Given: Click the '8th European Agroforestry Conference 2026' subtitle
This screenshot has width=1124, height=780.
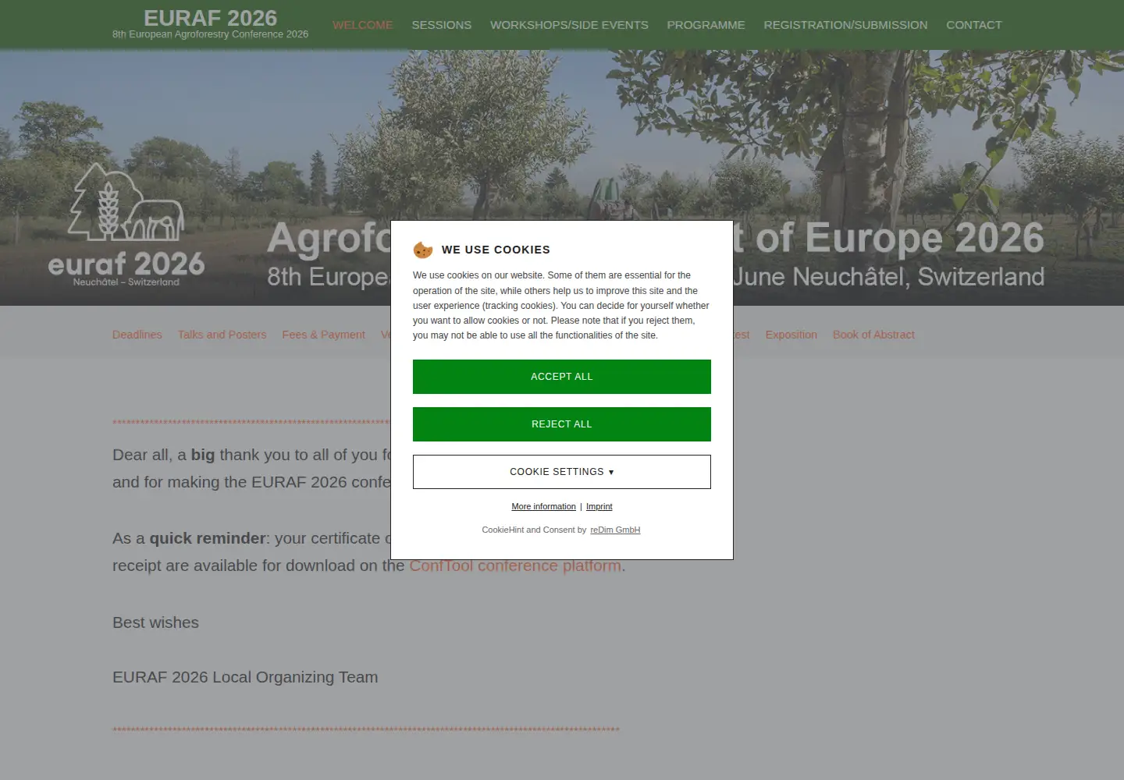Looking at the screenshot, I should [211, 34].
